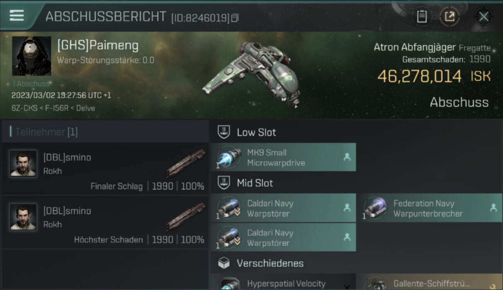View Paimeng's pilot portrait
This screenshot has width=503, height=290.
32,56
